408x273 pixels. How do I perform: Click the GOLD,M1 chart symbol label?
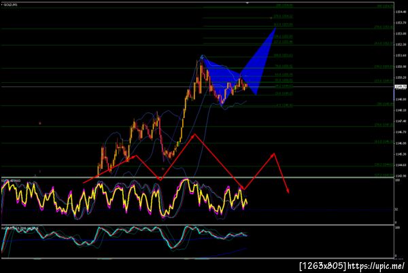click(10, 5)
